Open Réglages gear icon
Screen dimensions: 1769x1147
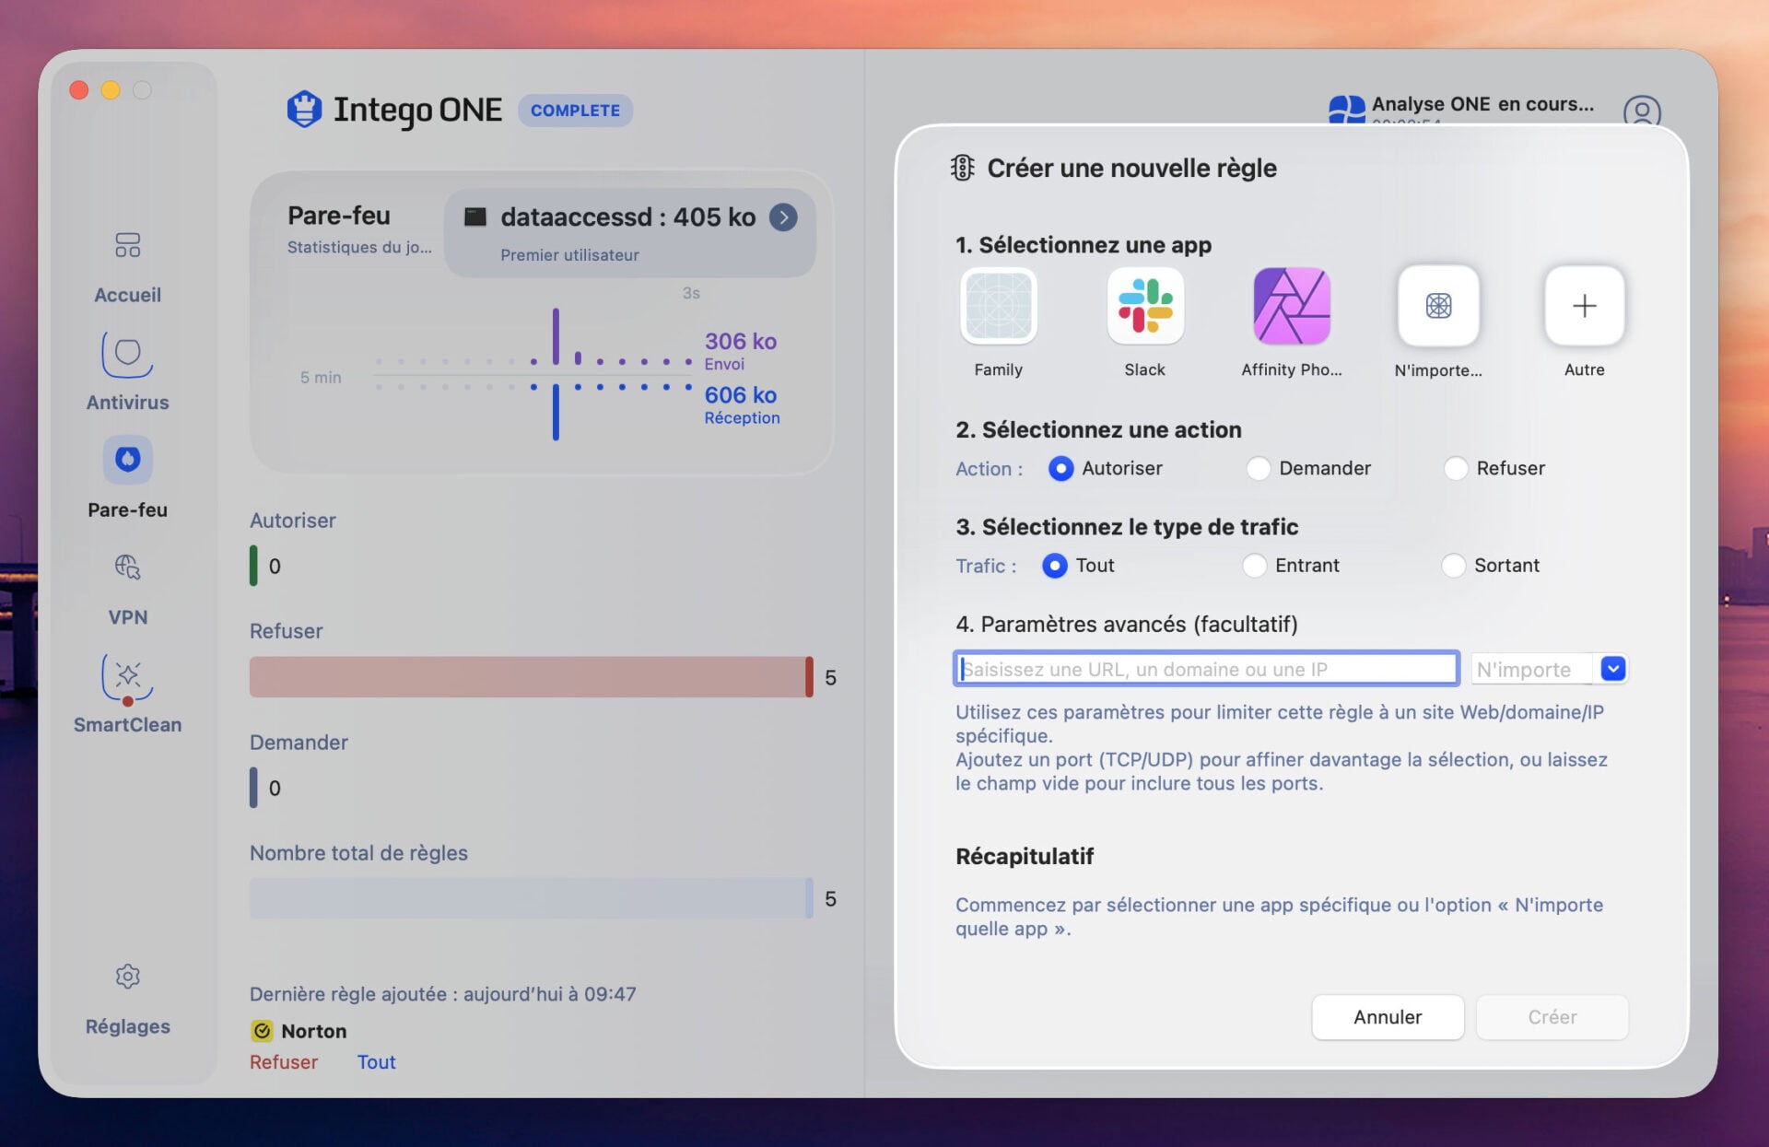[127, 977]
